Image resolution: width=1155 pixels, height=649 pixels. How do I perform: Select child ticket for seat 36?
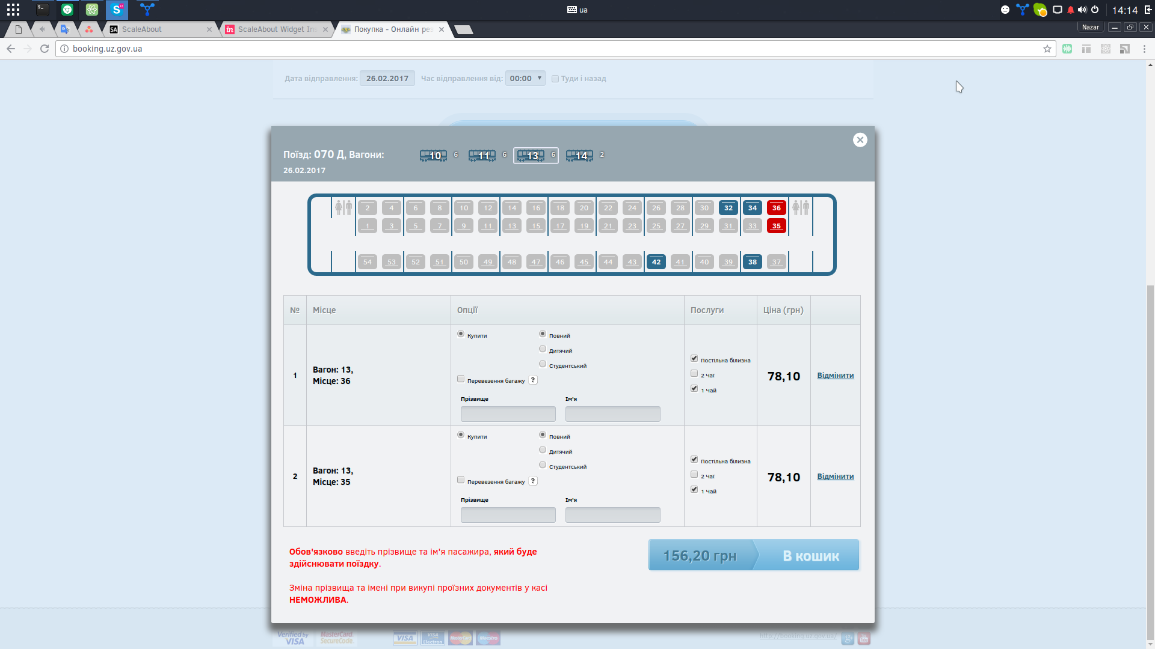pyautogui.click(x=543, y=349)
